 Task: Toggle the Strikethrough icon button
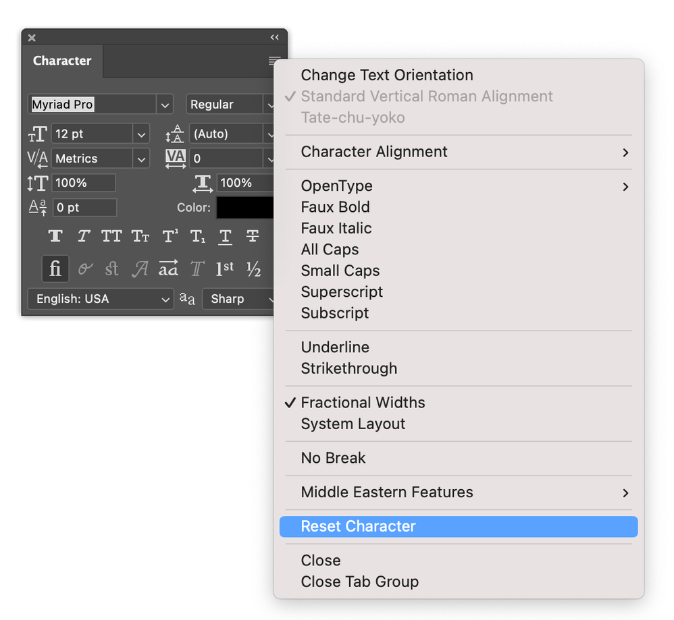tap(253, 236)
